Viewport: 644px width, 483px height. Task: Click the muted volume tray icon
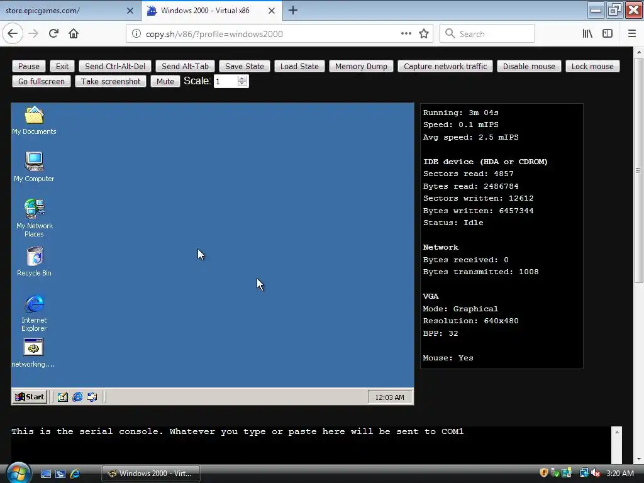tap(596, 473)
